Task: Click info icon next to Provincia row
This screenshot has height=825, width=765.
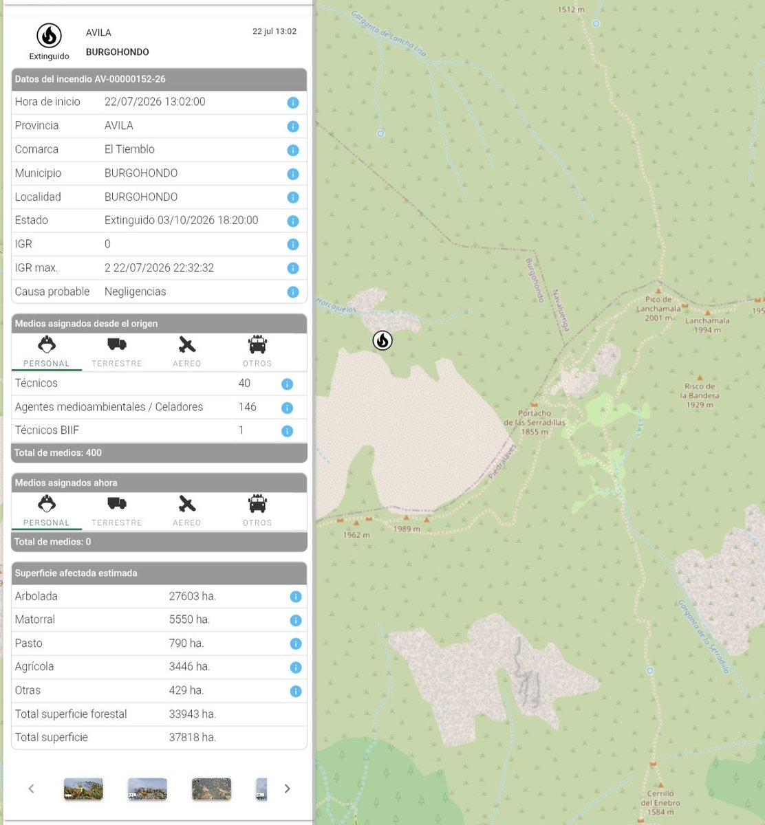Action: (x=292, y=126)
